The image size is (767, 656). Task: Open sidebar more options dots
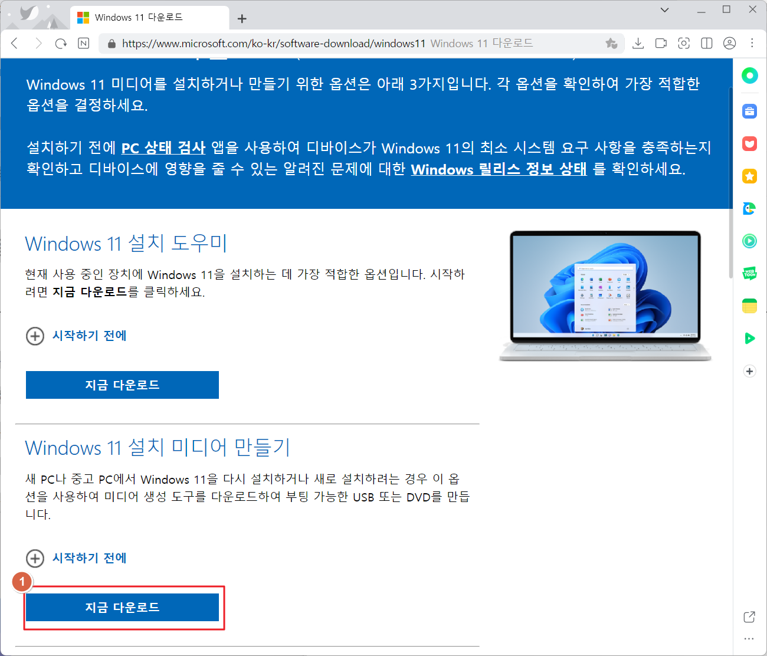pyautogui.click(x=749, y=639)
